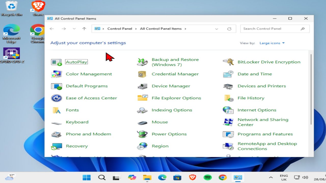Image resolution: width=326 pixels, height=183 pixels.
Task: Open the Recovery icon
Action: point(56,146)
